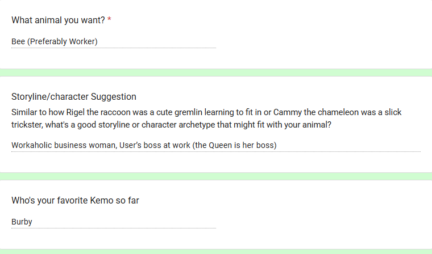The width and height of the screenshot is (432, 254).
Task: Focus the storyline suggestion answer field
Action: coord(216,145)
